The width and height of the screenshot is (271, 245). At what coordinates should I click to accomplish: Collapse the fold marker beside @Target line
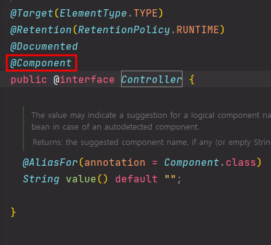[6, 14]
